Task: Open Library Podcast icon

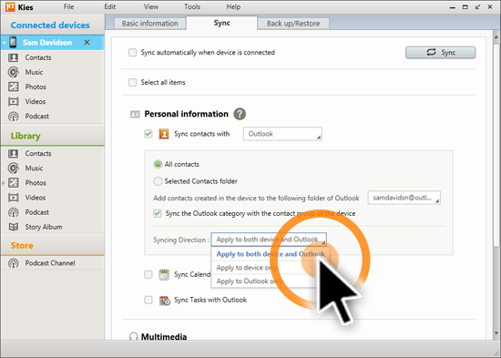Action: [x=13, y=212]
